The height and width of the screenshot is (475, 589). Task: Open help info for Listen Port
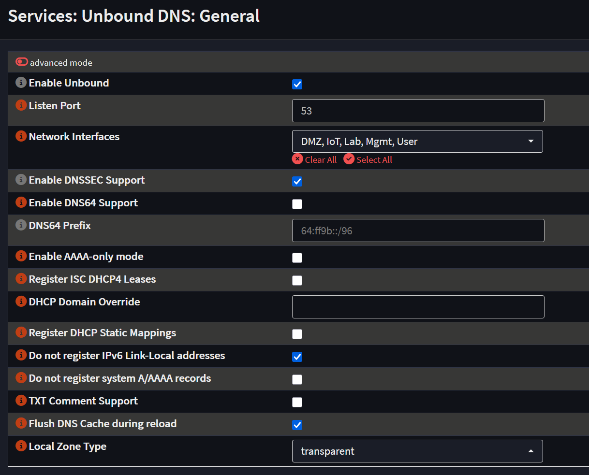pos(20,104)
